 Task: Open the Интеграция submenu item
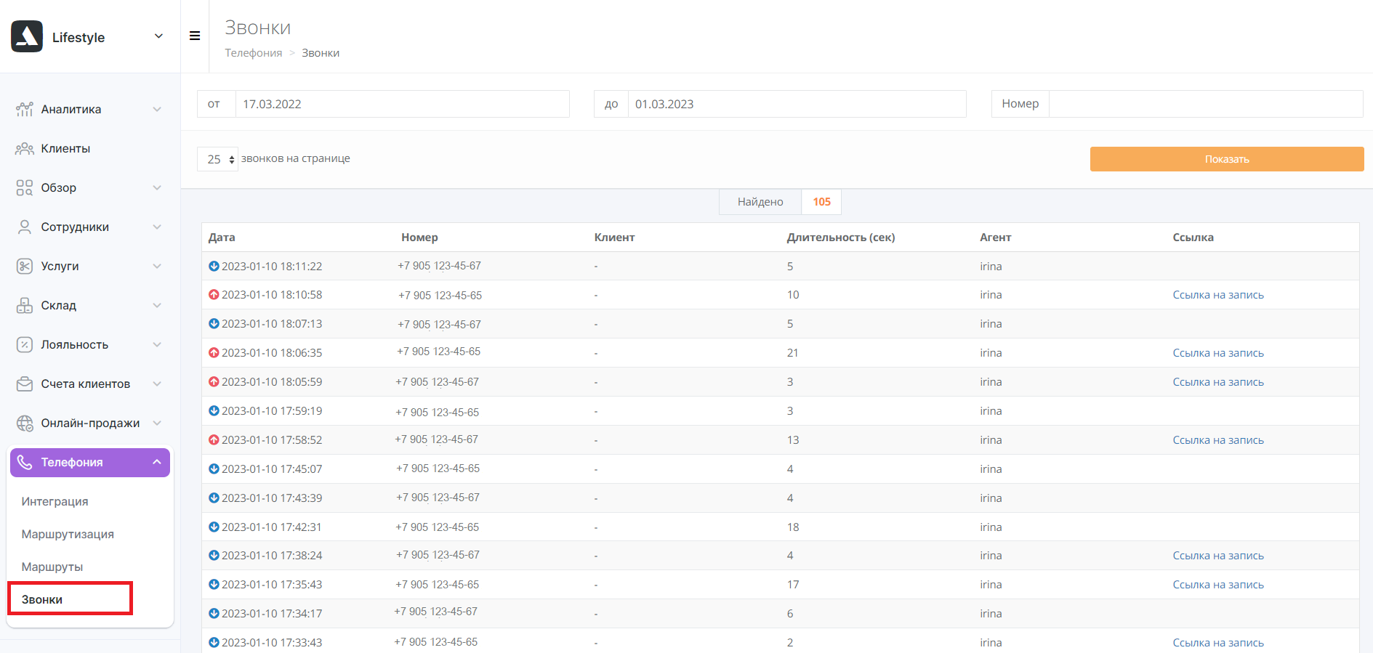coord(55,501)
